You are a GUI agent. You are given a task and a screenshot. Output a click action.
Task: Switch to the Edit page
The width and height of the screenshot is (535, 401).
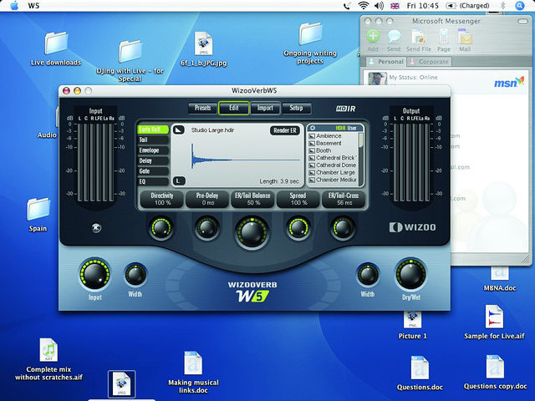234,109
